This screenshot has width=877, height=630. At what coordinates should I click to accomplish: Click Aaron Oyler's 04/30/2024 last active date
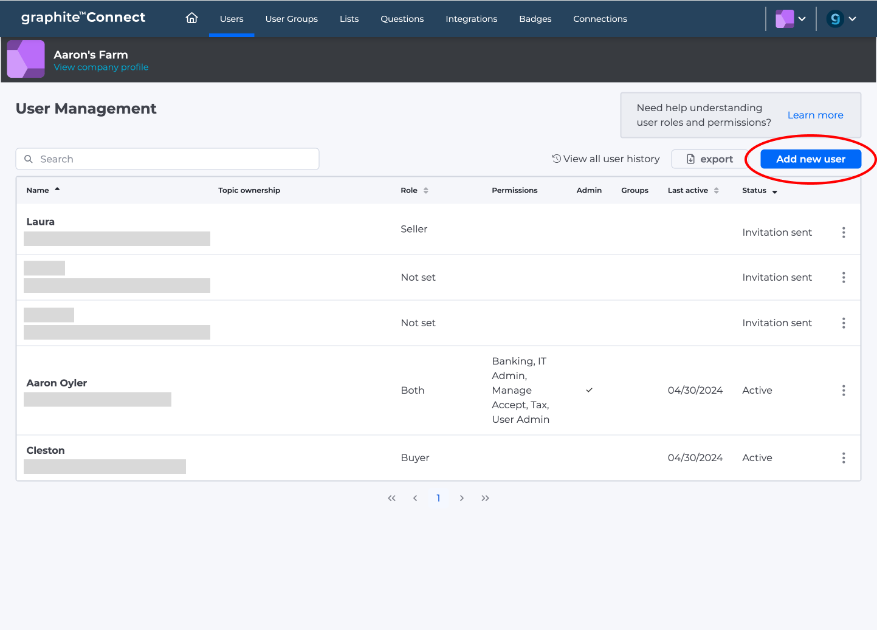click(x=695, y=391)
